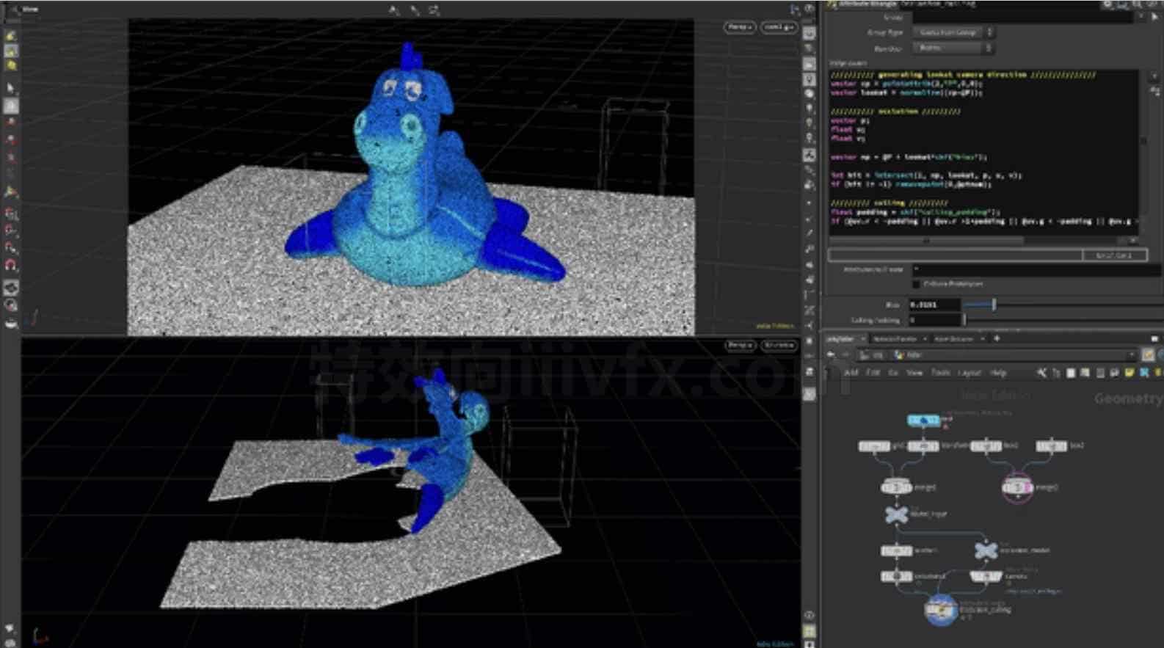Screen dimensions: 1164x648
Task: Open Persp menu in the top viewport
Action: click(740, 27)
